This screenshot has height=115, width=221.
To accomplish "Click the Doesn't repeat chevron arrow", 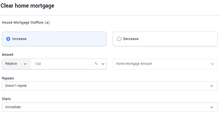I will coord(212,86).
